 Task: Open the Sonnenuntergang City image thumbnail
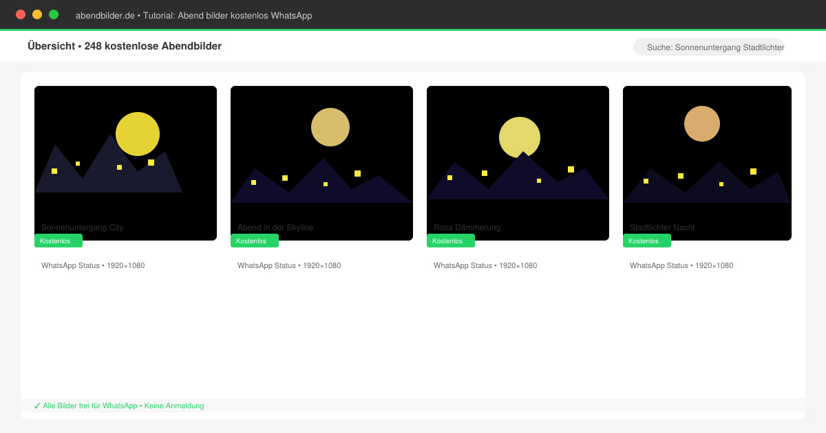125,163
